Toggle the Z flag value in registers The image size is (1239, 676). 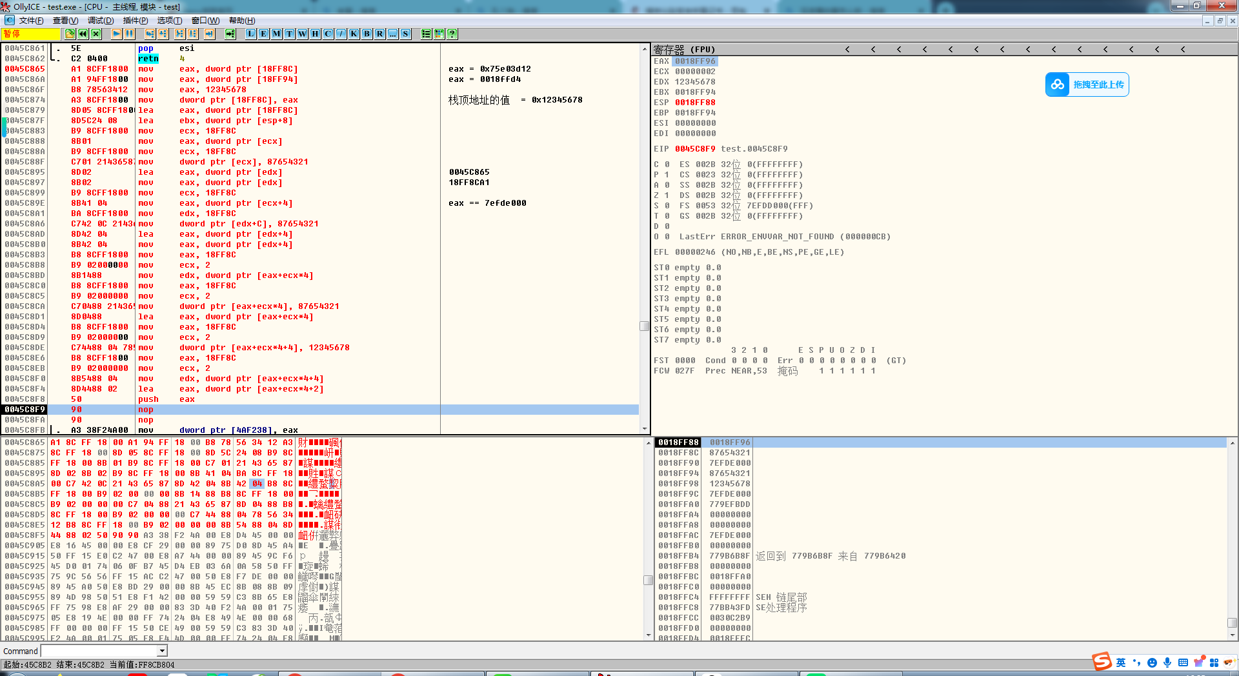[x=667, y=195]
